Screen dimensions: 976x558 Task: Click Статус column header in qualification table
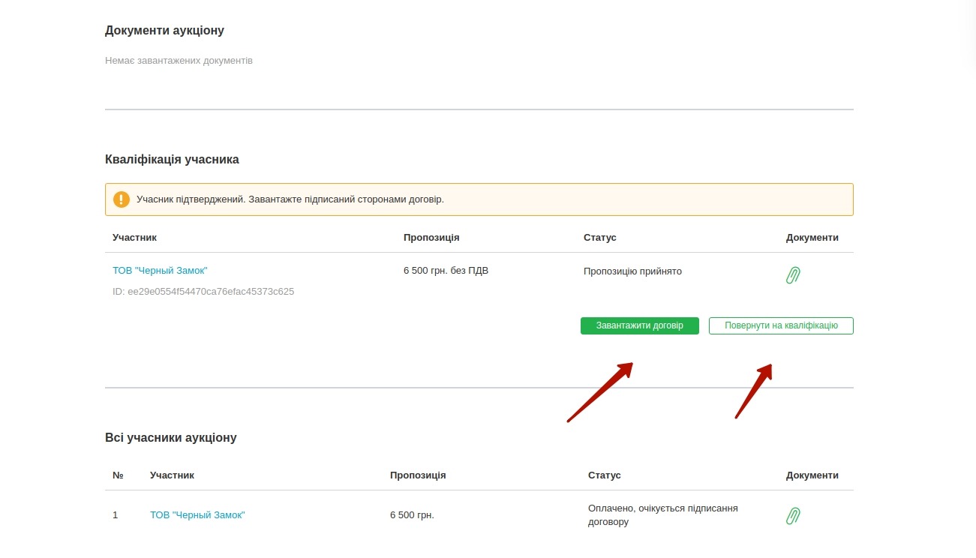[x=599, y=238]
